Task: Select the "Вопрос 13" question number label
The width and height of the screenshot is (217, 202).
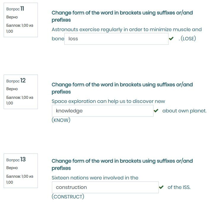Action: (16, 160)
